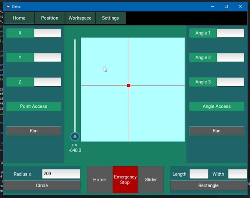
Task: Close the Delta window
Action: click(x=240, y=7)
